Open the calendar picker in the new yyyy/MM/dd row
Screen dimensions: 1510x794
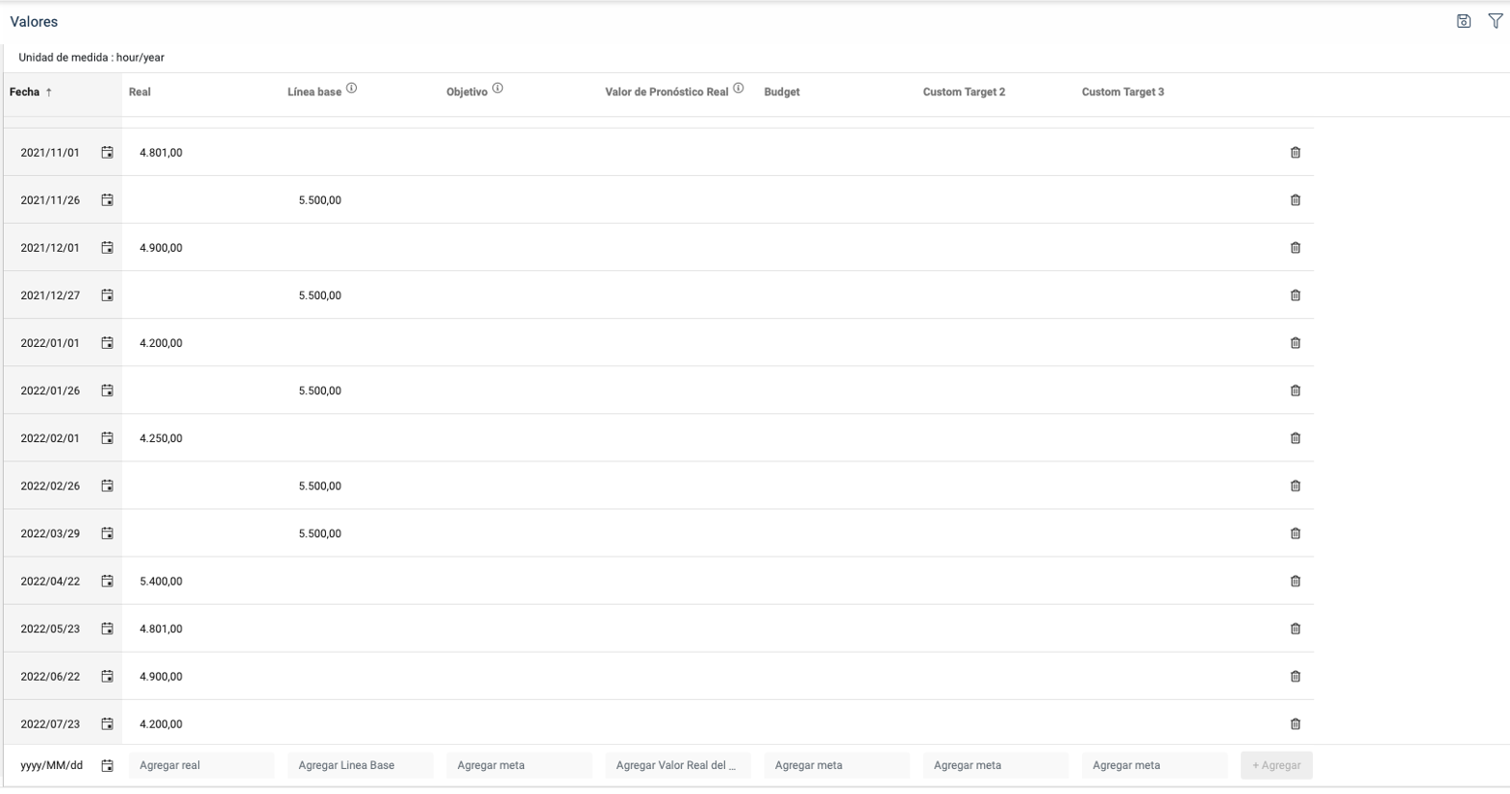[108, 765]
